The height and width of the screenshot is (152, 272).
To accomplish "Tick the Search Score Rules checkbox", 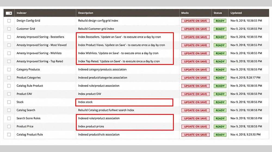I will [9, 118].
